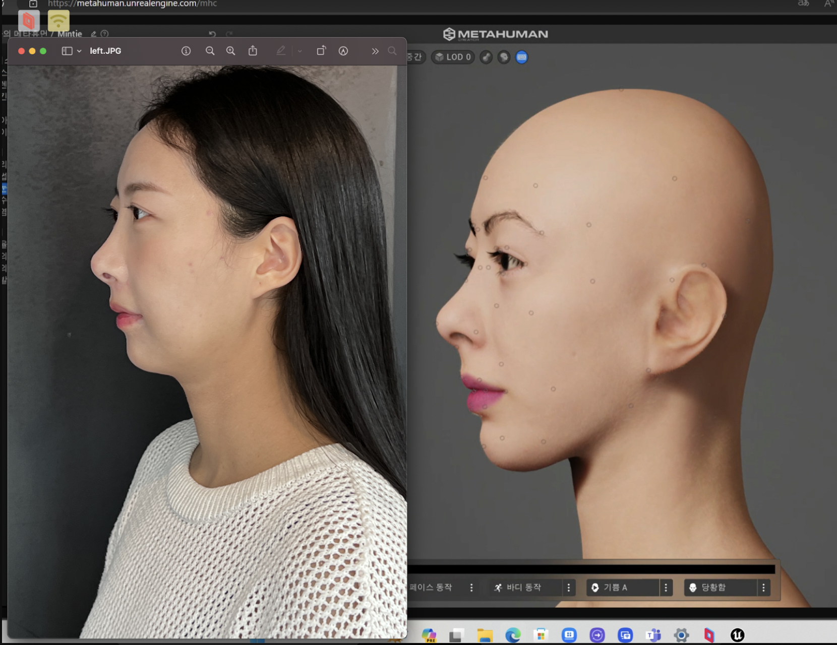Show image info in the left.JPG window
This screenshot has width=837, height=645.
[x=186, y=51]
